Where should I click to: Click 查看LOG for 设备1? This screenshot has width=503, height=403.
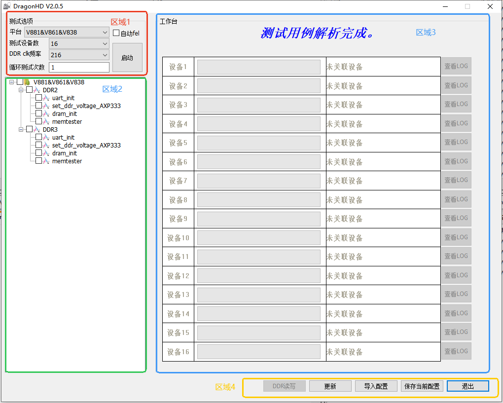(x=456, y=66)
